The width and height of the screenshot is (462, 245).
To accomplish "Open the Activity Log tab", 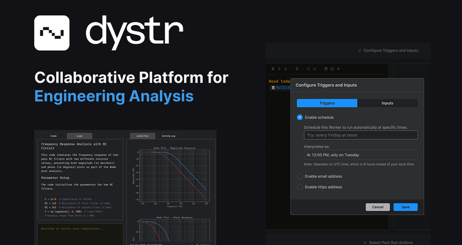I will click(168, 136).
